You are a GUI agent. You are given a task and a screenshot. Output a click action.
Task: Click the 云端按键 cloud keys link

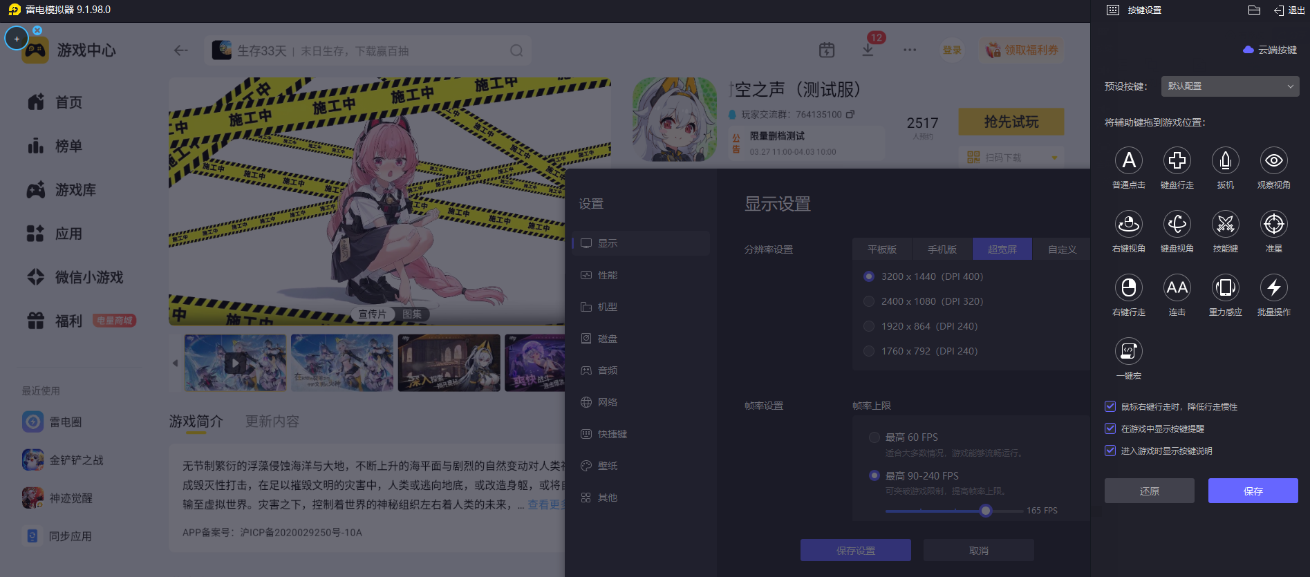1270,50
